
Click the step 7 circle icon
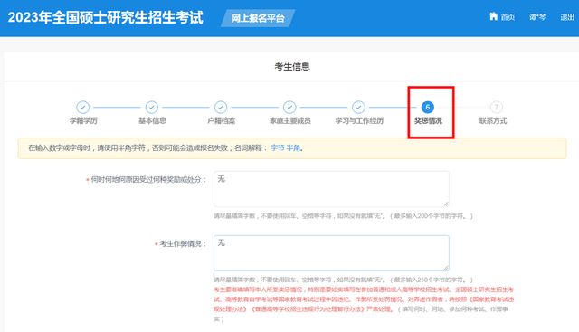(x=497, y=107)
